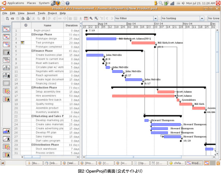Open the Resources view icon
The image size is (221, 175).
point(6,52)
